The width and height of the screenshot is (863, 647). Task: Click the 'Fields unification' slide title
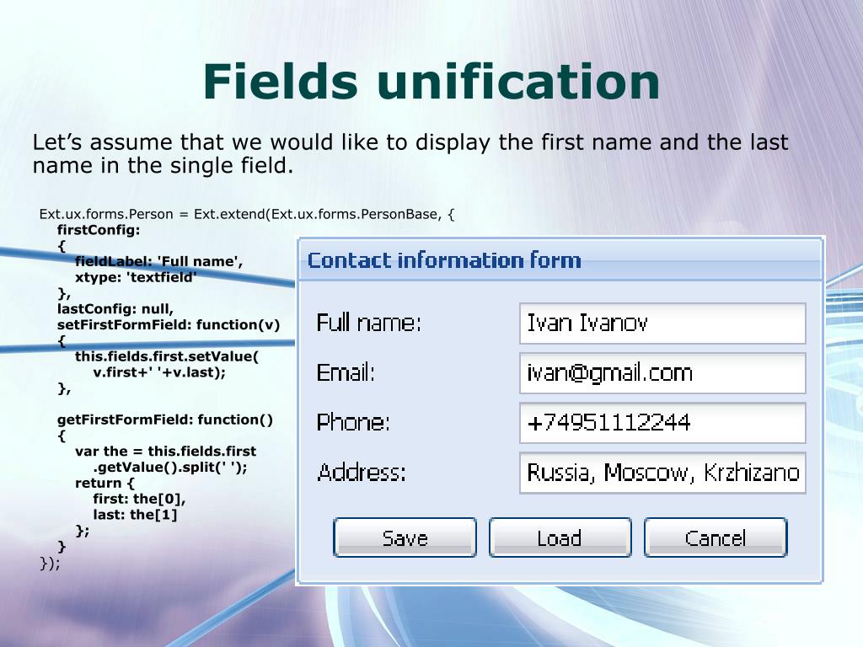[x=431, y=82]
